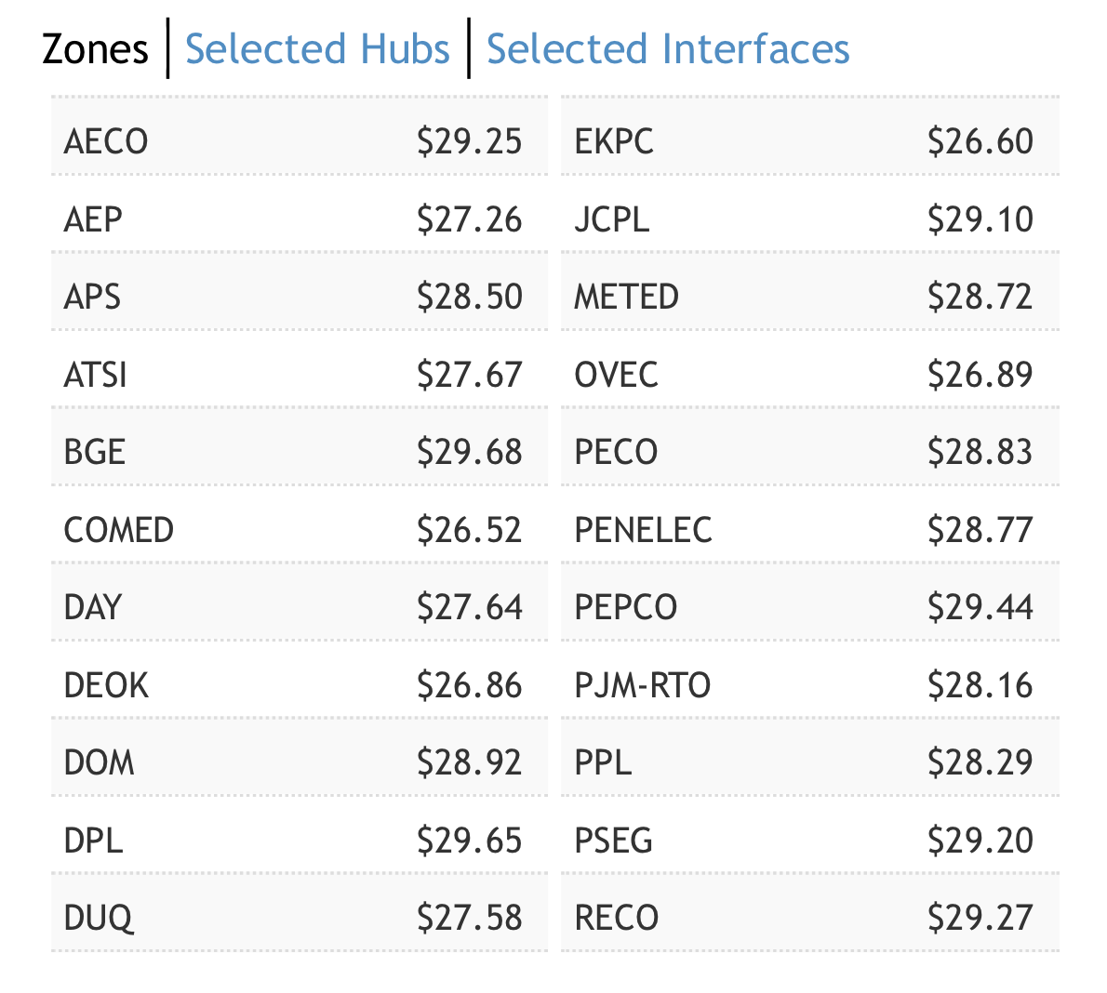Select the APS zone price $28.50

(x=469, y=297)
